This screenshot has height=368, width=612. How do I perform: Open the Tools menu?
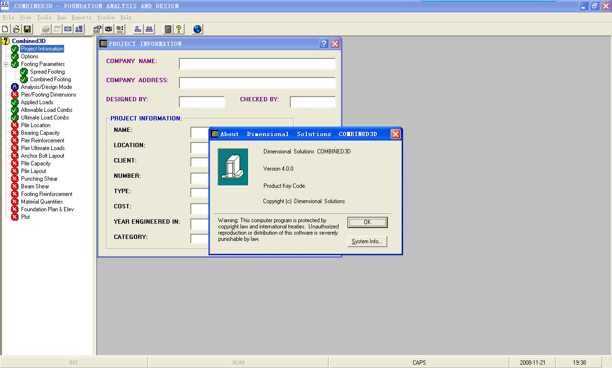click(44, 18)
